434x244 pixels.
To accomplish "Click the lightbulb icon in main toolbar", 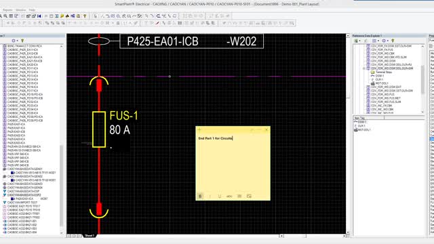I will click(x=85, y=16).
